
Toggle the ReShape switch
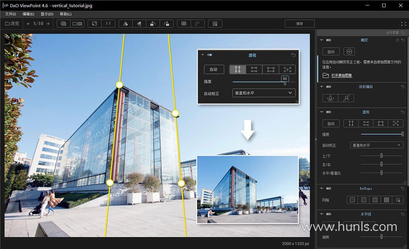click(329, 188)
